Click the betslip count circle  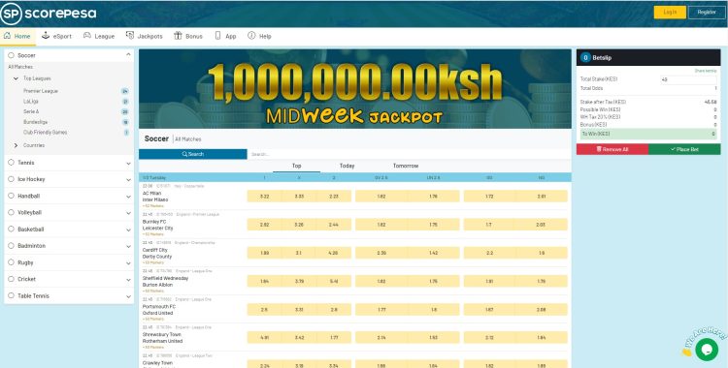[585, 58]
